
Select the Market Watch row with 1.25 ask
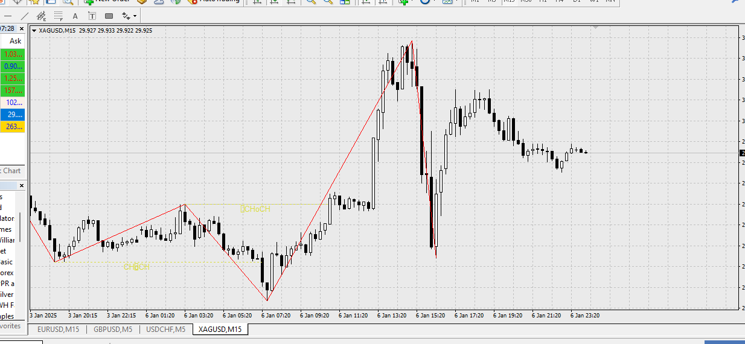(x=13, y=78)
